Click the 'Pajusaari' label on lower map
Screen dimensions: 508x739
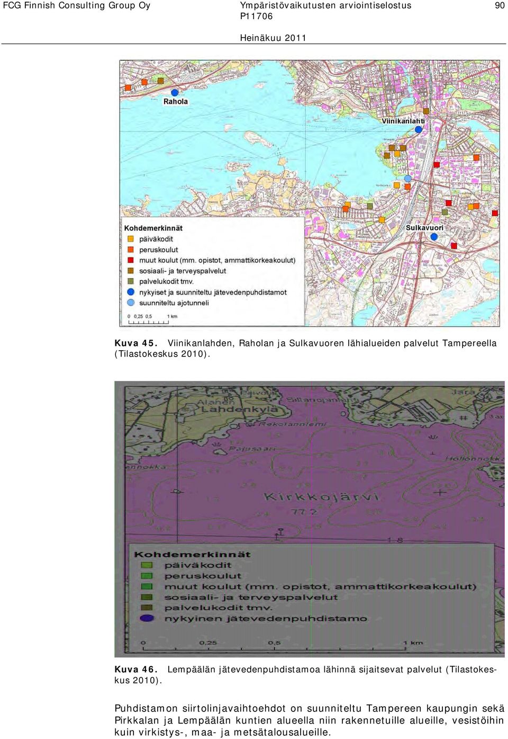click(252, 449)
